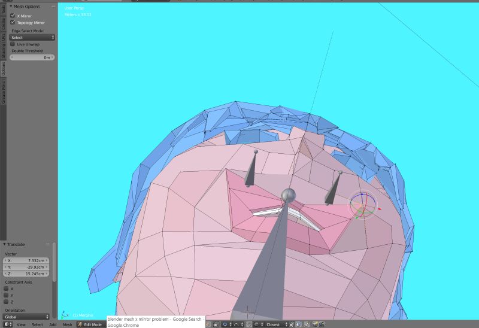Image resolution: width=479 pixels, height=328 pixels.
Task: Open the Edge Select Mode dropdown
Action: tap(32, 37)
